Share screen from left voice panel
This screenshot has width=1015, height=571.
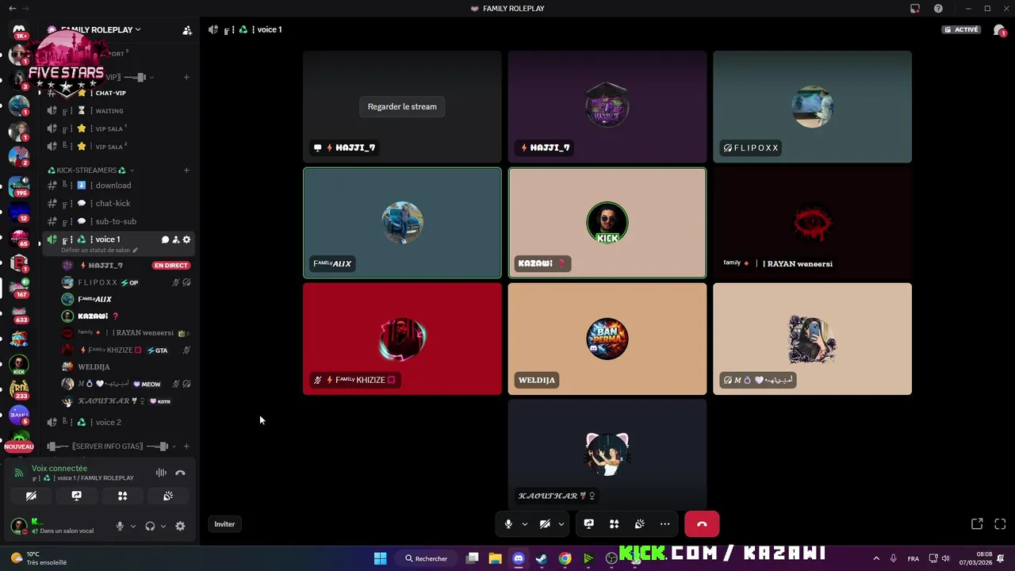[x=77, y=496]
